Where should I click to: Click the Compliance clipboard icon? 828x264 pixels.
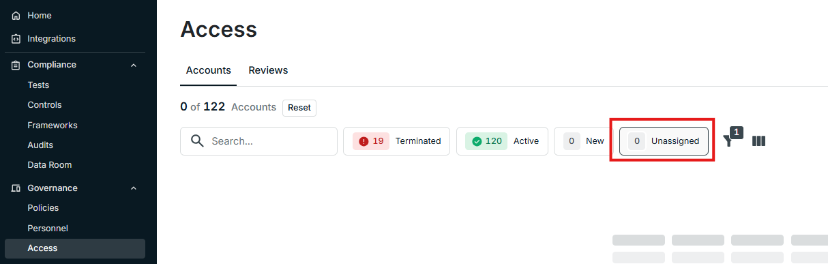pos(16,65)
